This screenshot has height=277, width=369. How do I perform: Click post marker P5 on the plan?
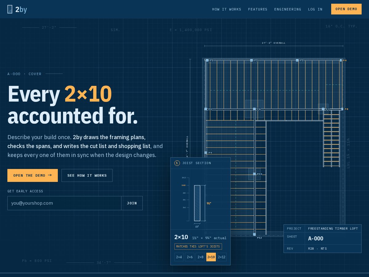[x=206, y=109]
